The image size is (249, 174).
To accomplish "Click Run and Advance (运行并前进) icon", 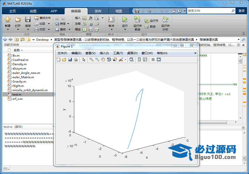I will [x=137, y=19].
